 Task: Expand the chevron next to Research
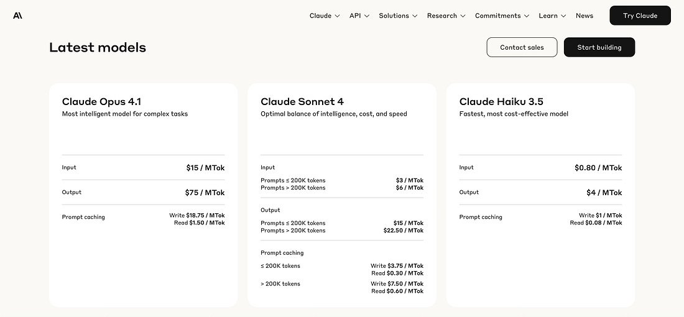(463, 16)
